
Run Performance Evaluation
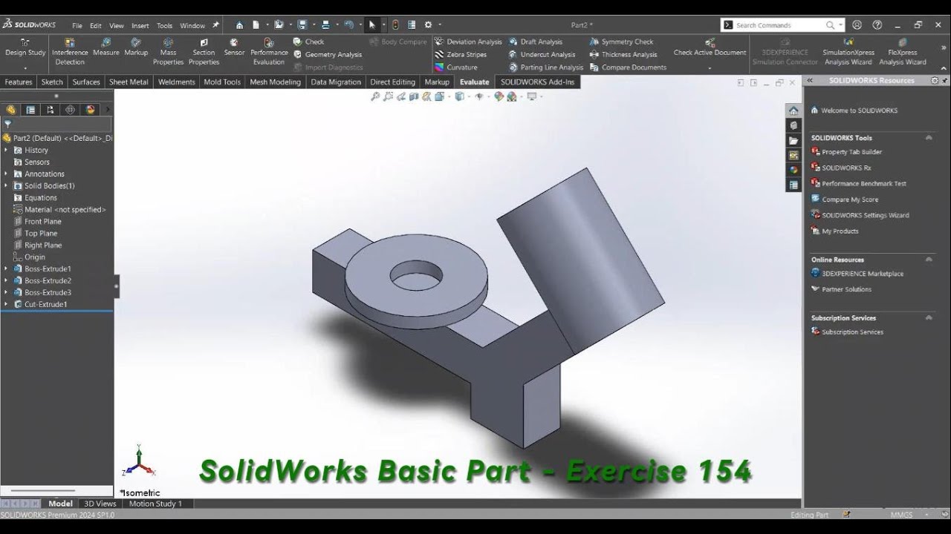269,52
